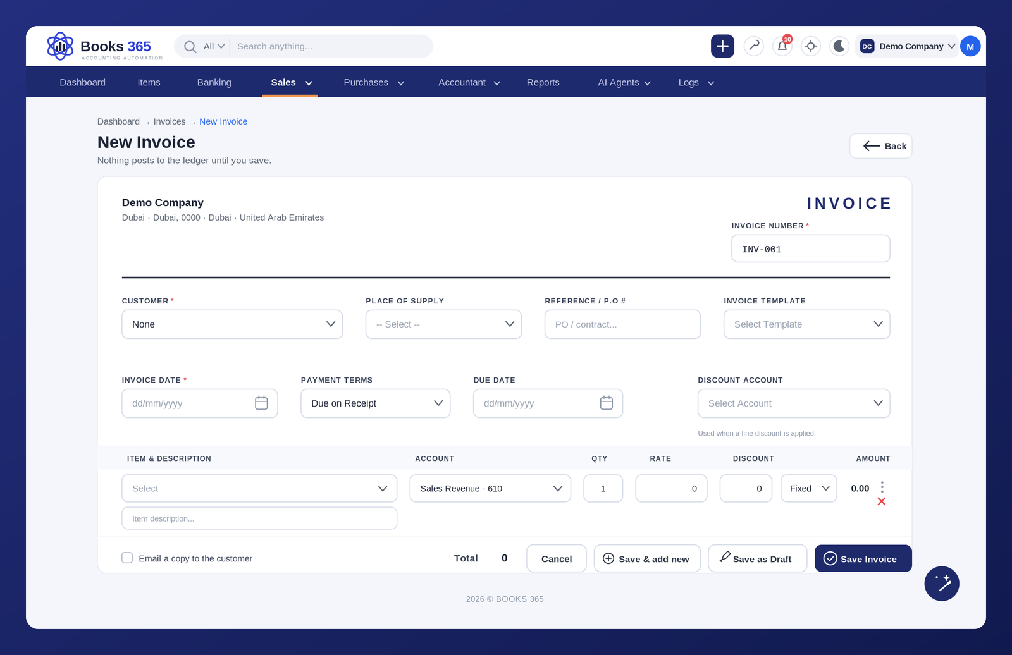Open Payment Terms Due on Receipt dropdown

[x=376, y=403]
